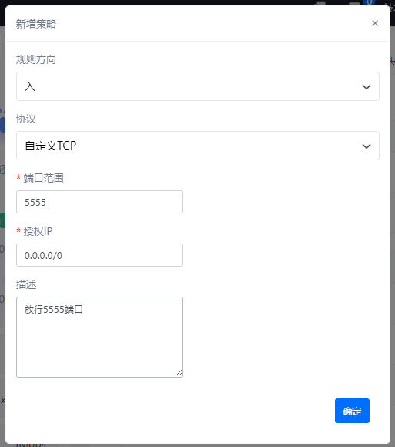This screenshot has width=395, height=447.
Task: Open the 规则方向 dropdown showing 入
Action: coord(198,86)
